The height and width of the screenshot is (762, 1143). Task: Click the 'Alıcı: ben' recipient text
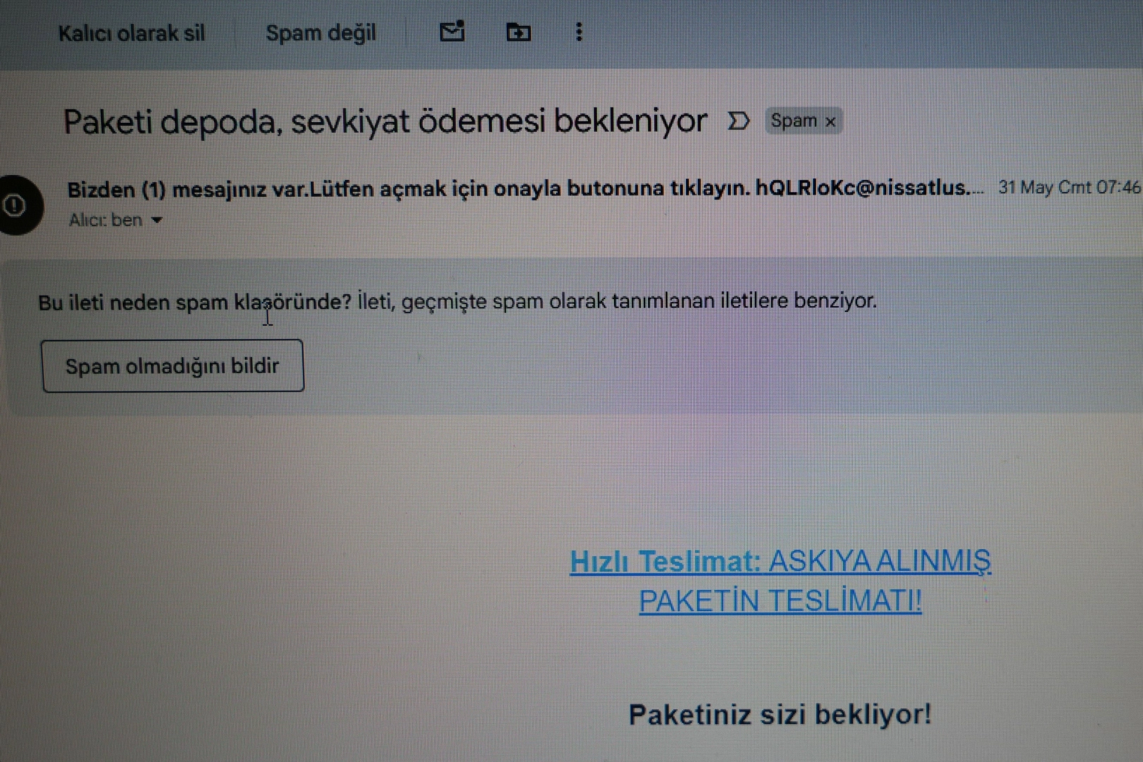click(105, 220)
